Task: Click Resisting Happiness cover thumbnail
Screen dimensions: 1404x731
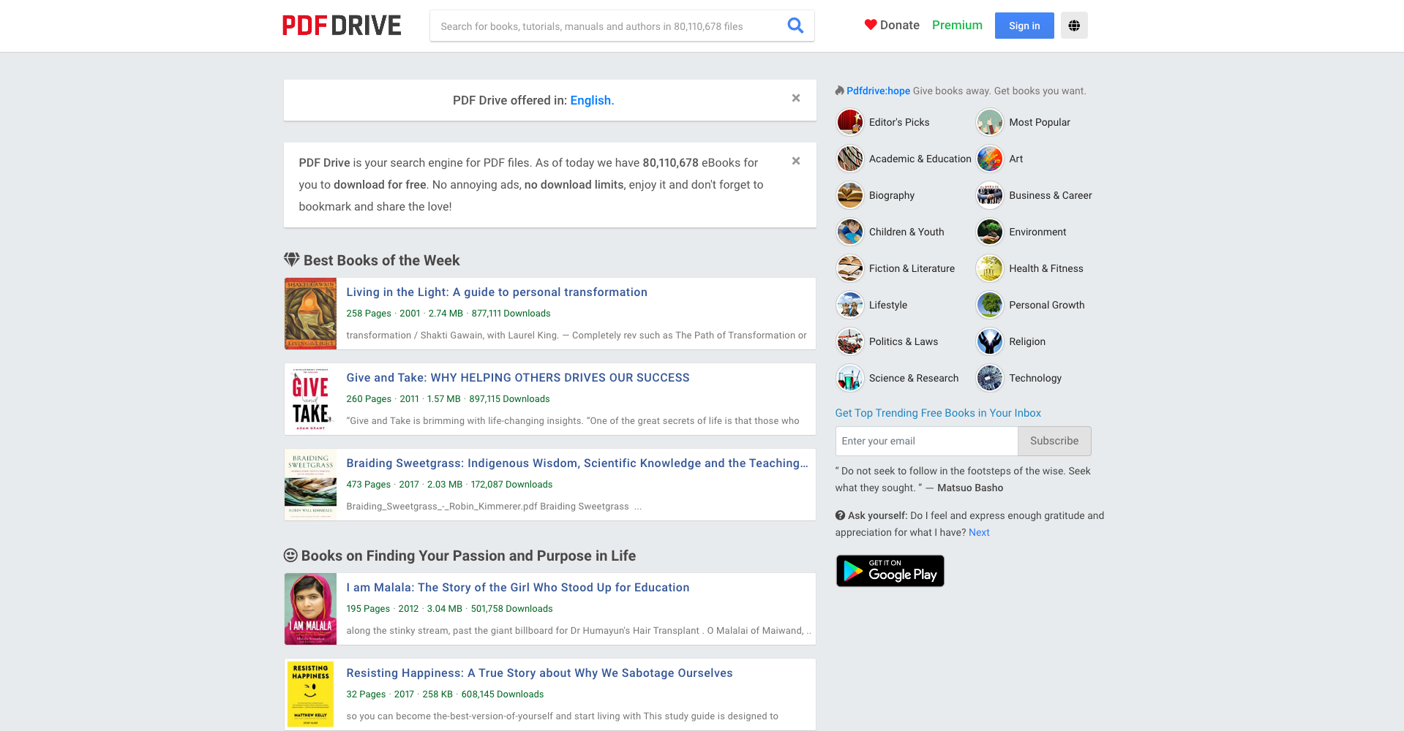Action: pos(310,694)
